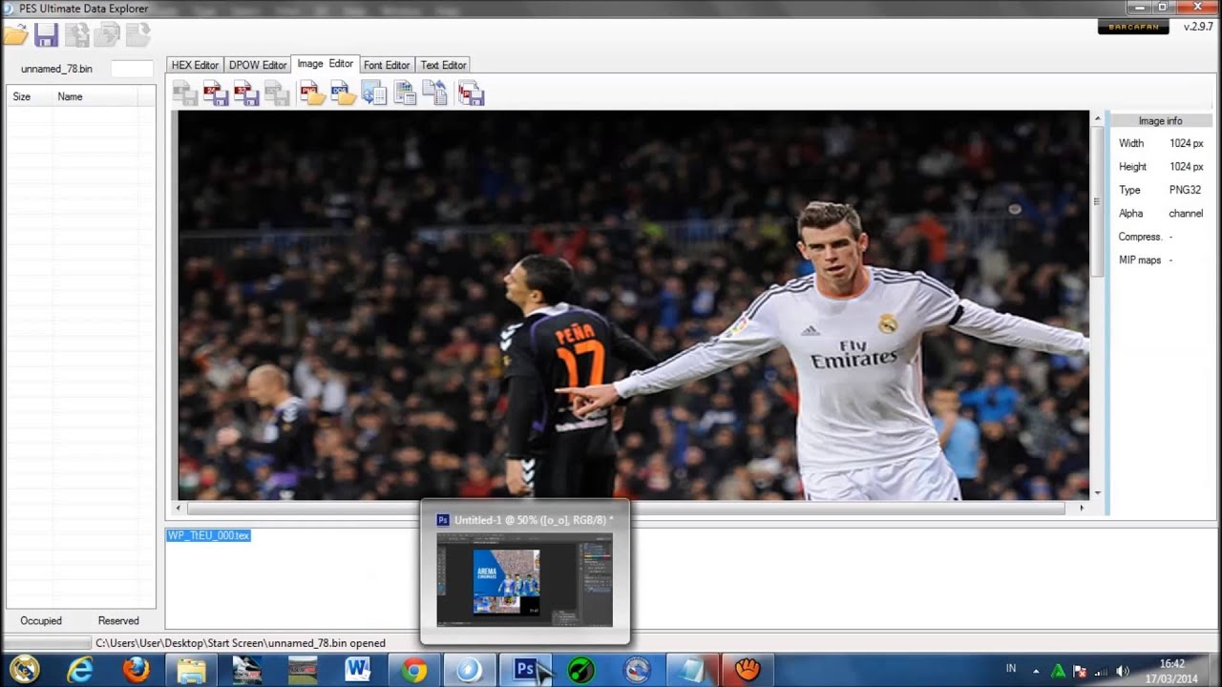Image resolution: width=1222 pixels, height=687 pixels.
Task: Switch to the HEX Editor tab
Action: (x=195, y=65)
